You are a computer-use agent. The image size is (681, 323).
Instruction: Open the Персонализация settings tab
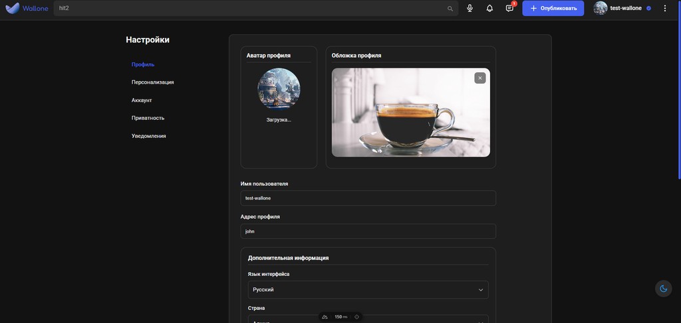click(152, 82)
